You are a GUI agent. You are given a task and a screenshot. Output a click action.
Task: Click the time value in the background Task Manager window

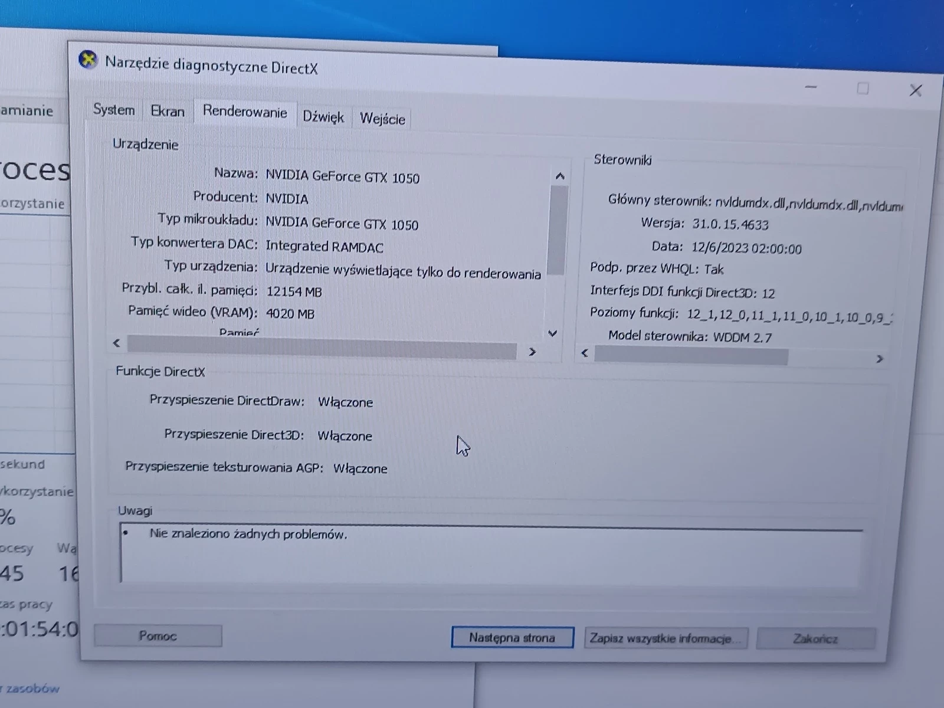pos(38,629)
